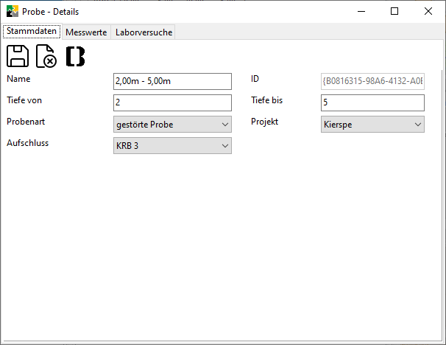Go to the Laborversuche tab
The width and height of the screenshot is (446, 345).
(143, 32)
